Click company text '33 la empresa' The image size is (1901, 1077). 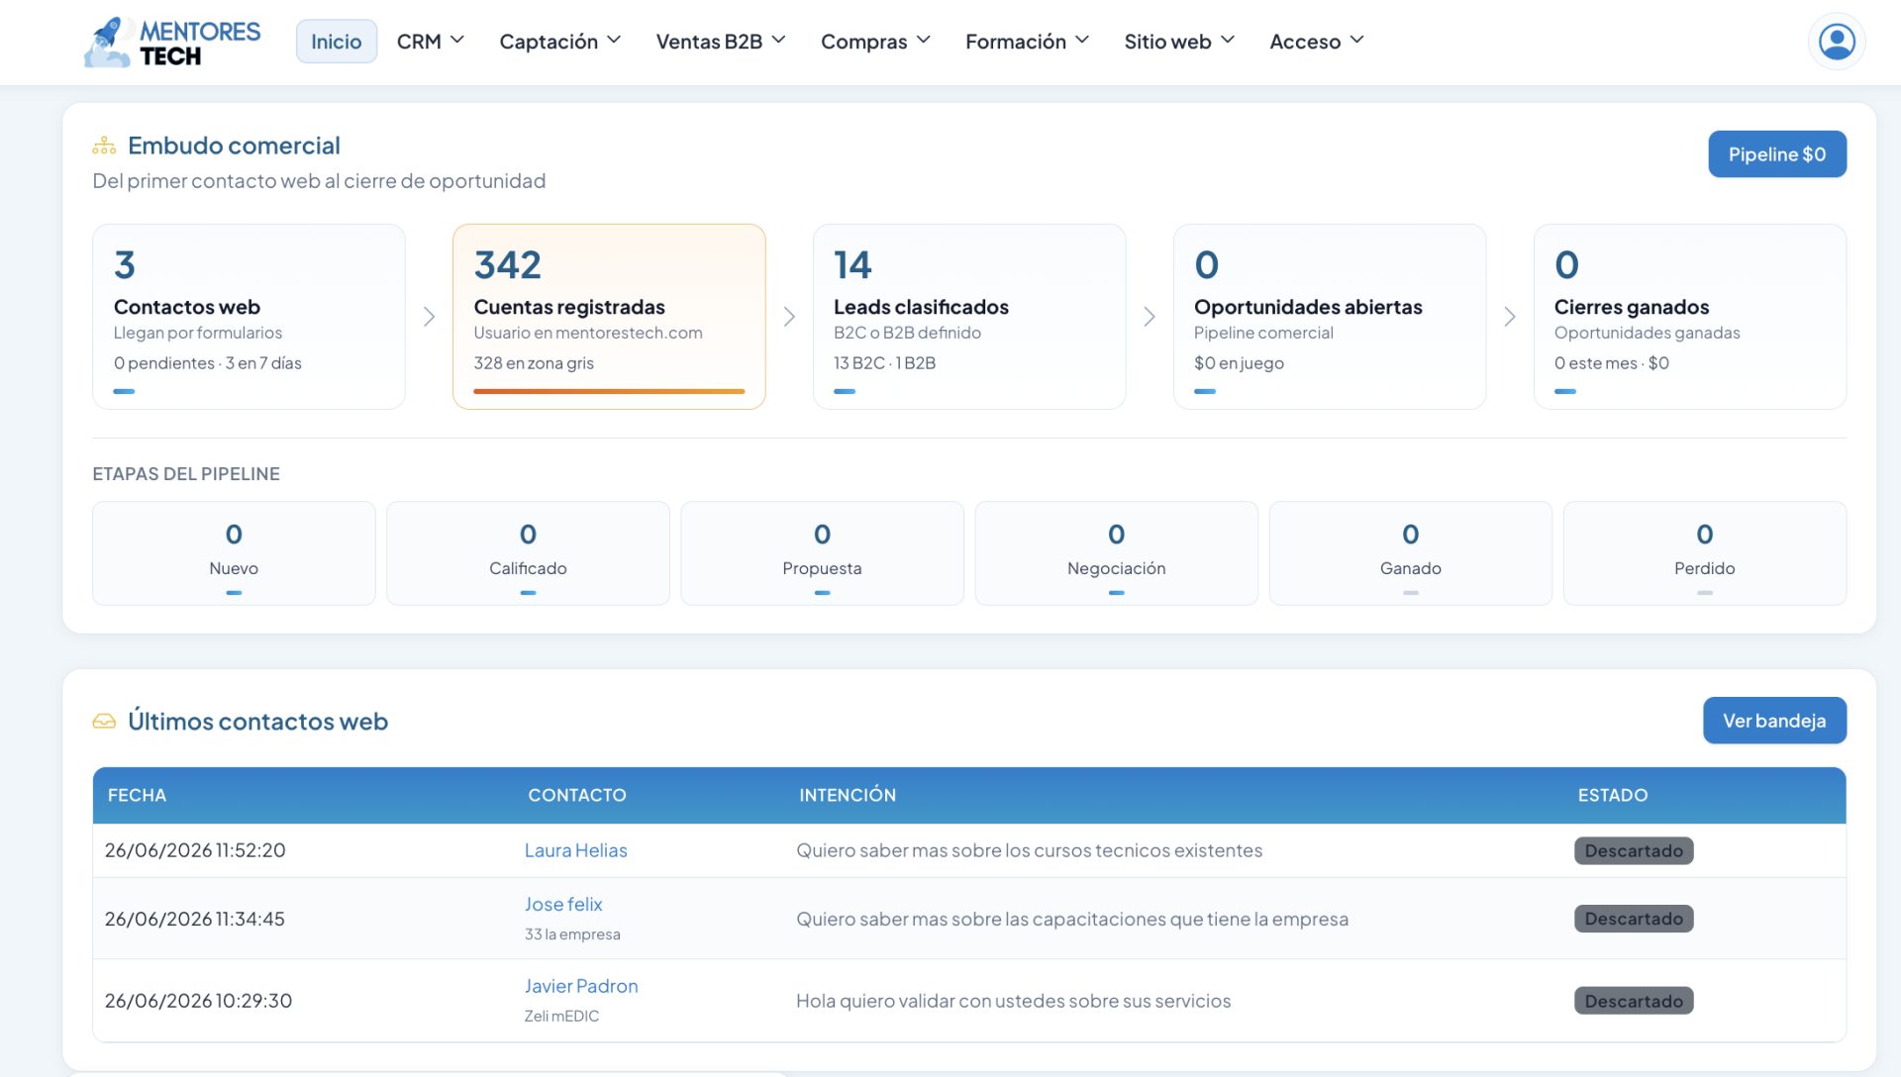coord(572,934)
